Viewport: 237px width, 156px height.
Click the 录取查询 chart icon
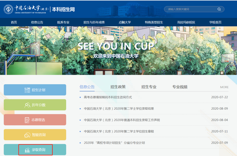pyautogui.click(x=27, y=150)
